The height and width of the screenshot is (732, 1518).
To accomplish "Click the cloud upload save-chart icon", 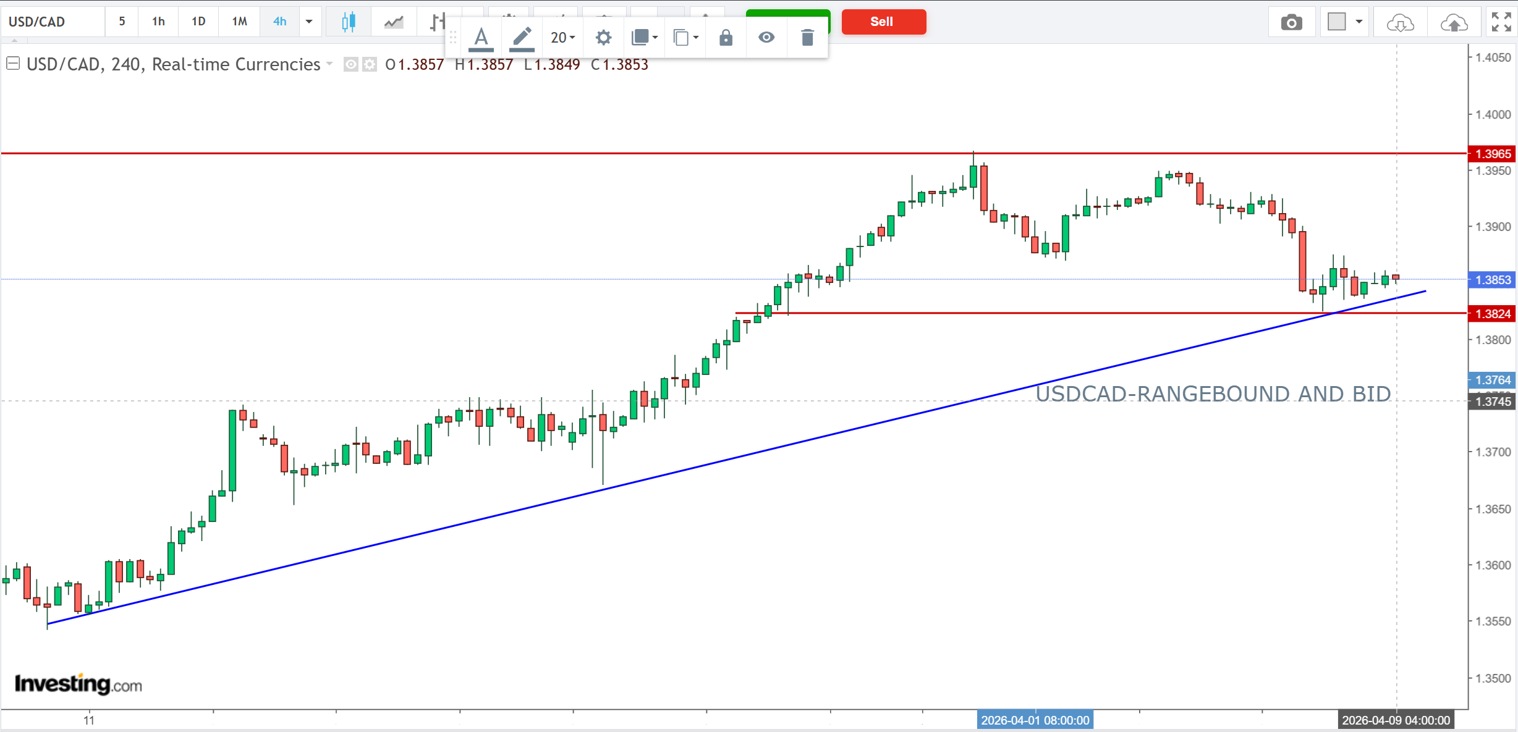I will pos(1454,23).
